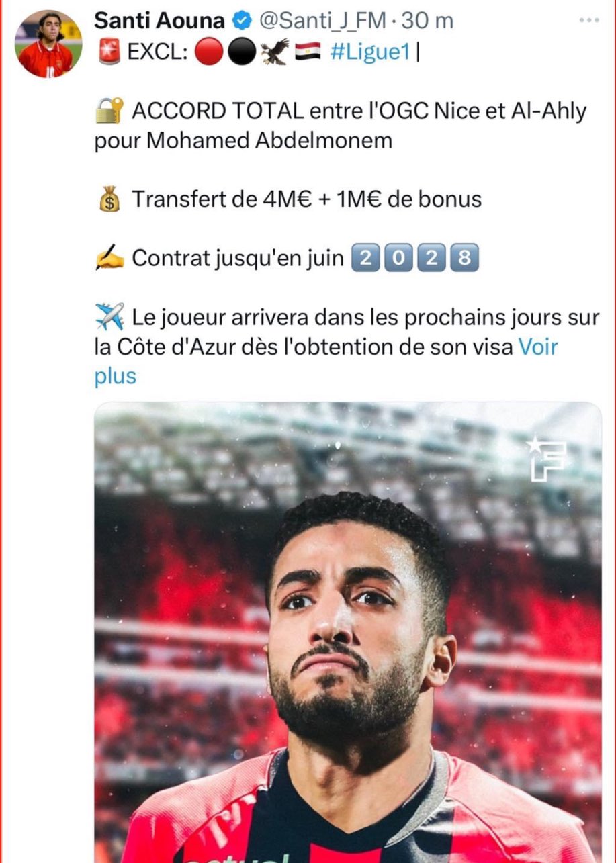Open the @Santi_J_FM handle

click(323, 21)
